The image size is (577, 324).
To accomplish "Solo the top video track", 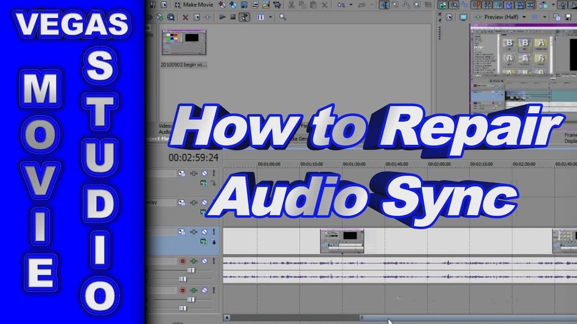I will pyautogui.click(x=214, y=173).
